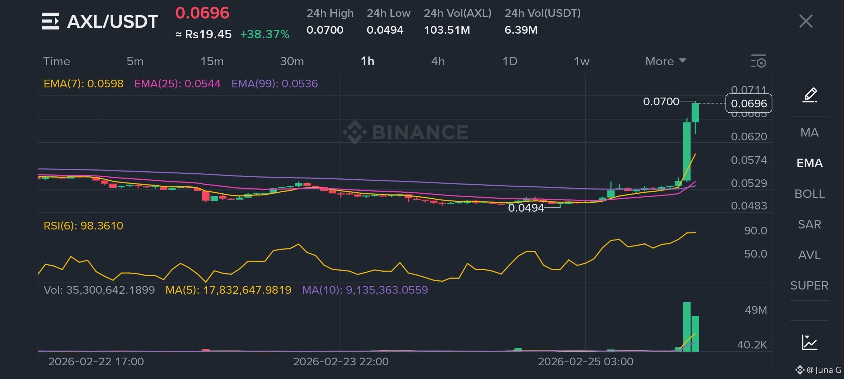The height and width of the screenshot is (379, 844).
Task: Click the MA(5): 17,832,647.9819 label
Action: point(228,290)
